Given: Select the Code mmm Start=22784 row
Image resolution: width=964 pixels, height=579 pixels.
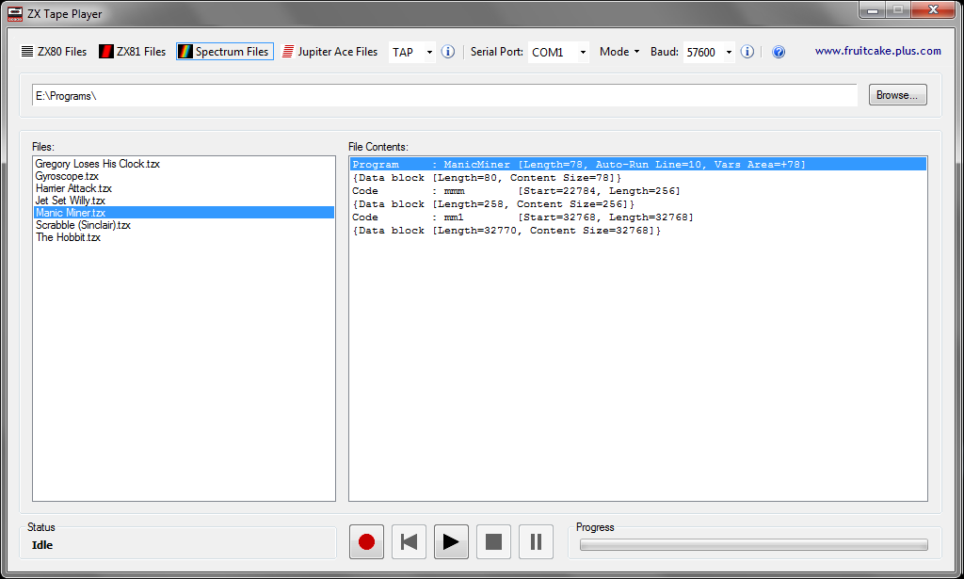Looking at the screenshot, I should pyautogui.click(x=638, y=190).
